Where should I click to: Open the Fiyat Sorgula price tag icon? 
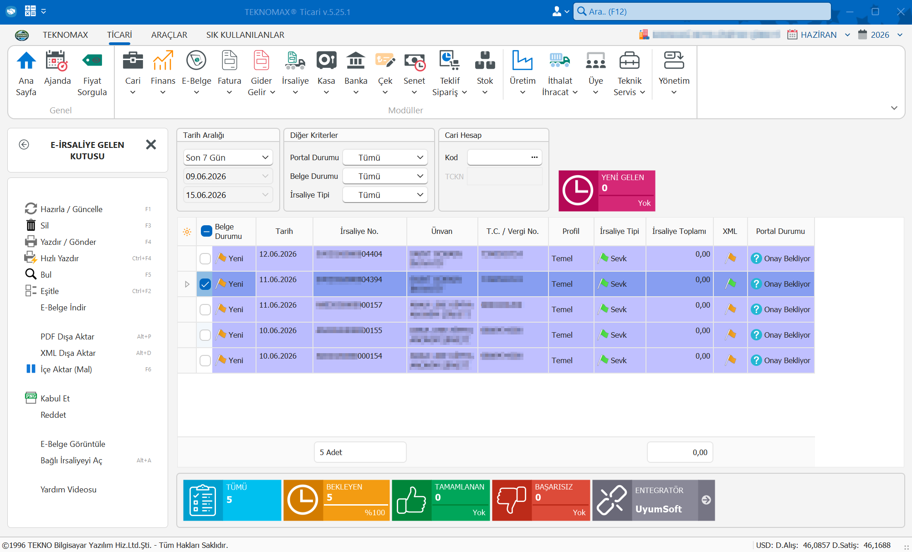(x=92, y=61)
